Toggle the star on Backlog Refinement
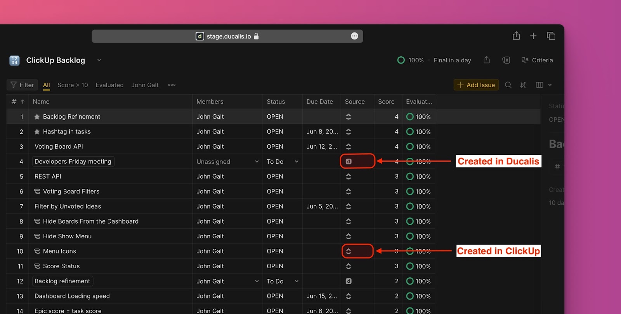 [37, 117]
